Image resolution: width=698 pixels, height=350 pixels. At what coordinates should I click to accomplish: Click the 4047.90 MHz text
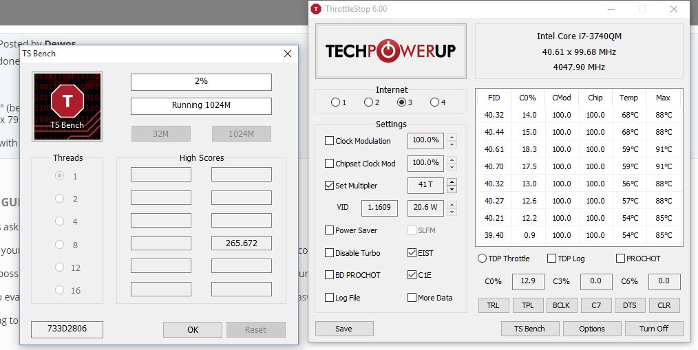579,67
